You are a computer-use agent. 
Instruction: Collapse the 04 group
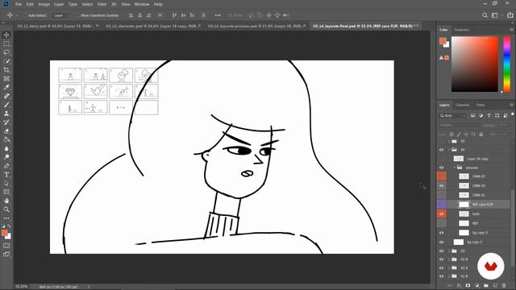pos(450,150)
